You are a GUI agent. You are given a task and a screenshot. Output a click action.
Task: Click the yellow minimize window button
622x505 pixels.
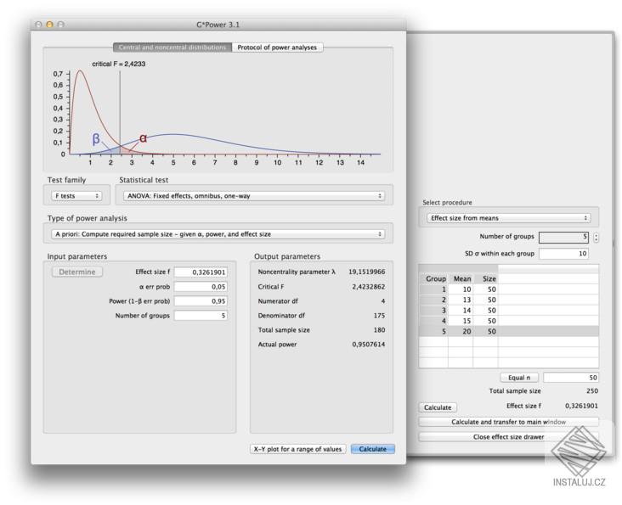pos(49,25)
